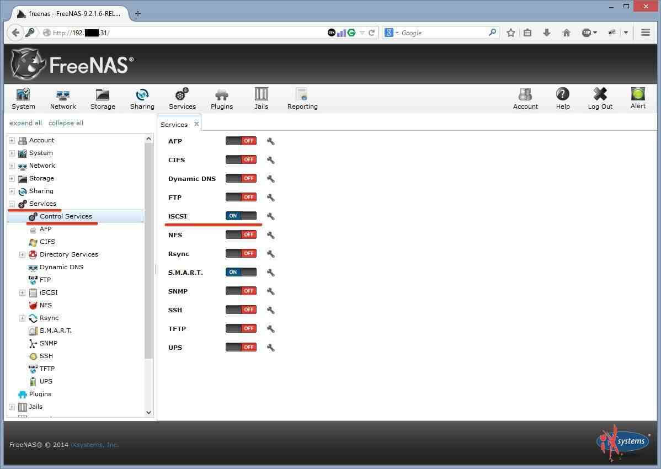Open FTP settings with wrench icon
The width and height of the screenshot is (661, 469).
pos(271,198)
